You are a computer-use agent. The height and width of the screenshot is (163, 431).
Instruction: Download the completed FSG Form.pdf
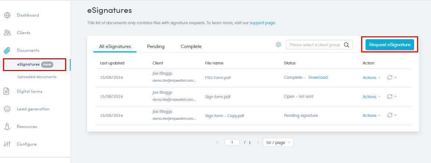coord(318,78)
